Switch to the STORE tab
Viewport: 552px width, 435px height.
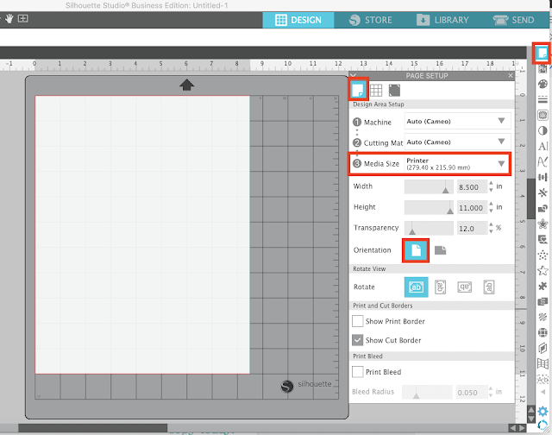371,20
